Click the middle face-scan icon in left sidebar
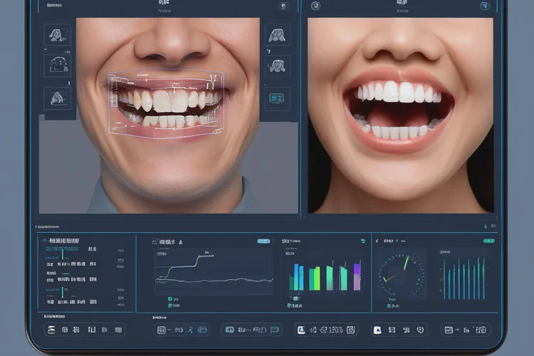Viewport: 534px width, 356px height. pos(56,66)
